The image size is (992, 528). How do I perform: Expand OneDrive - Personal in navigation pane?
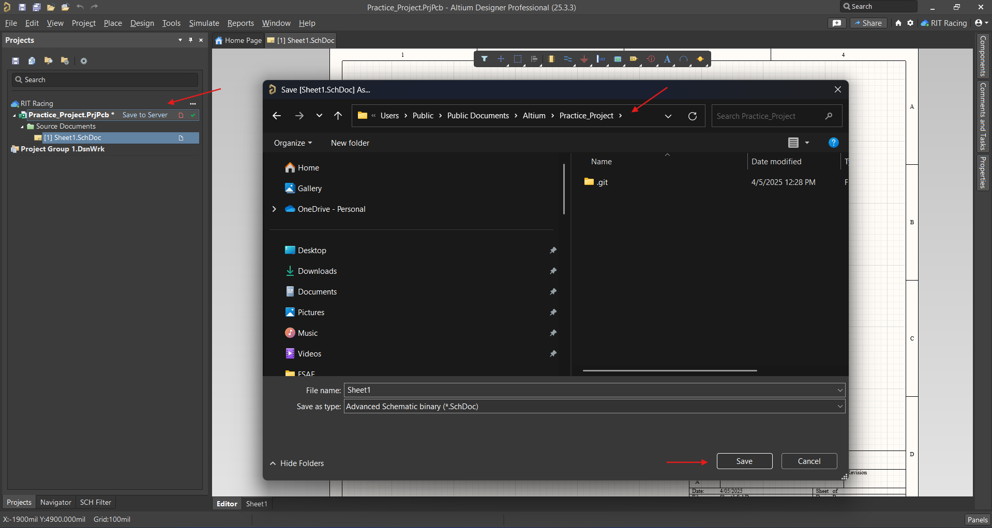[x=274, y=209]
